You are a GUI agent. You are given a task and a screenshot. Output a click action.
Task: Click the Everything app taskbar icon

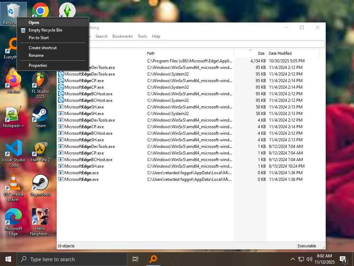click(153, 259)
